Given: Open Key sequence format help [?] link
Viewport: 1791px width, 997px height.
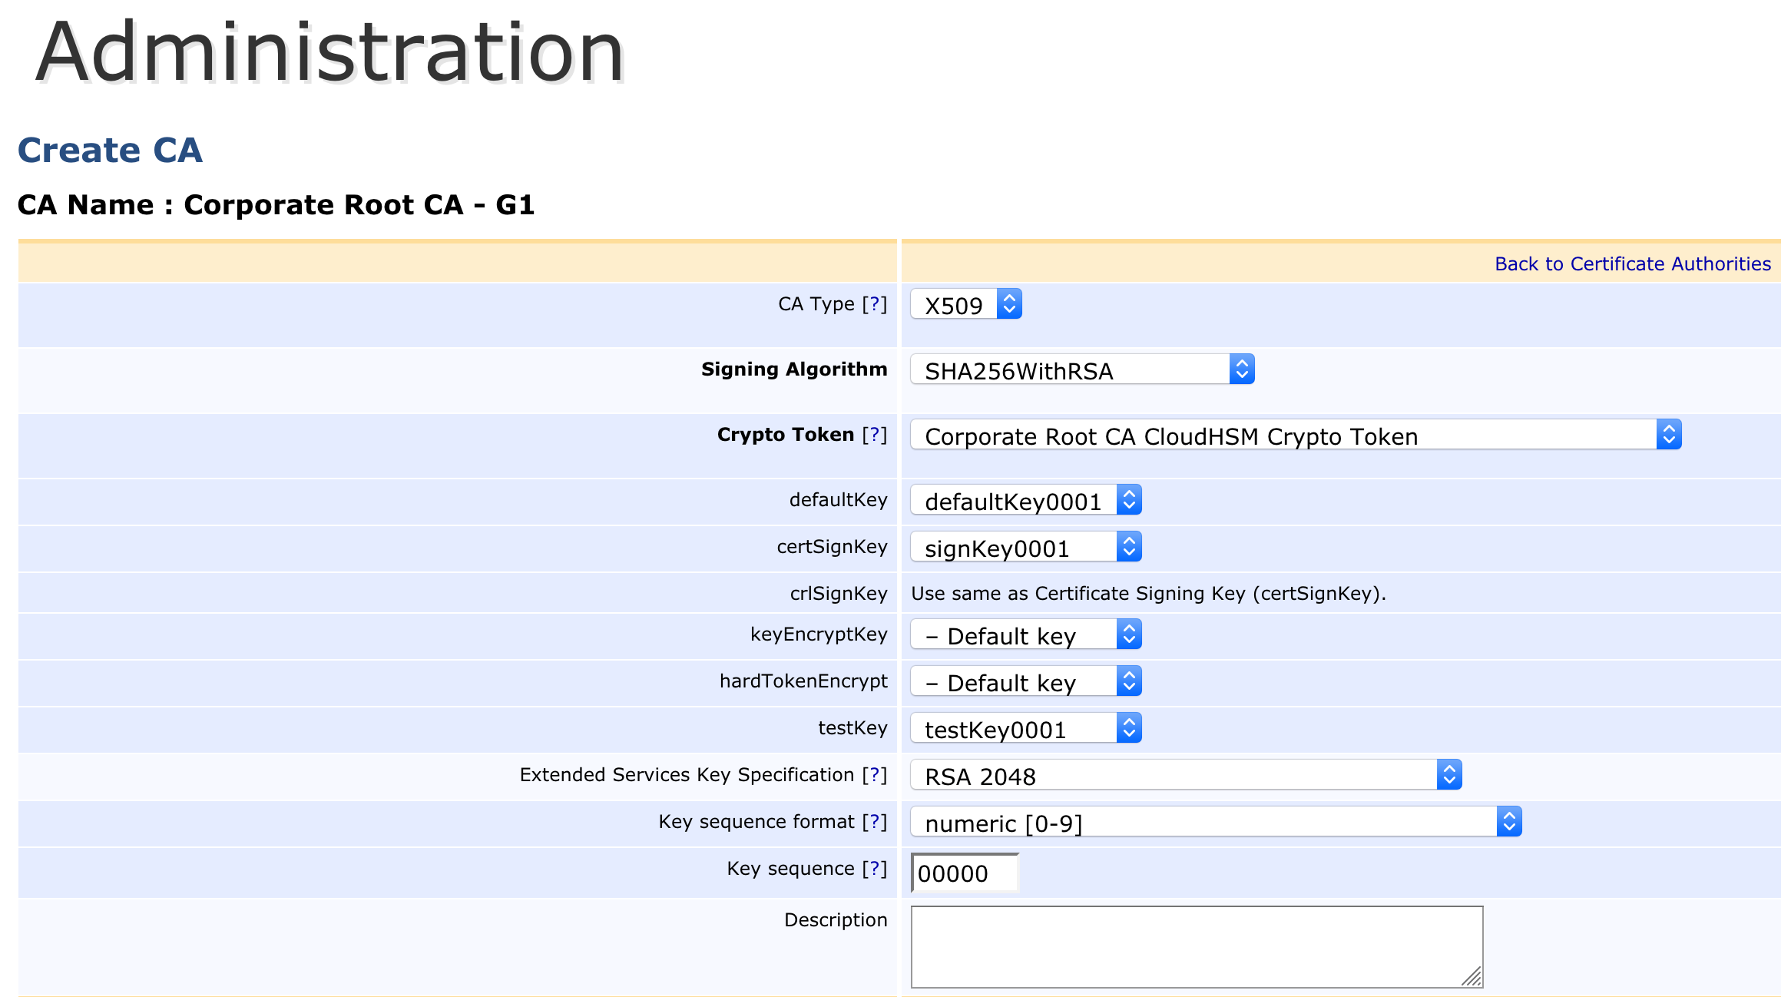Looking at the screenshot, I should pos(874,822).
